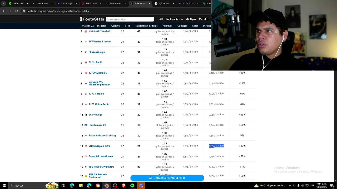Open Más de 0.5 - 4.5 goles
Screen dimensions: 337x189
pyautogui.click(x=94, y=26)
